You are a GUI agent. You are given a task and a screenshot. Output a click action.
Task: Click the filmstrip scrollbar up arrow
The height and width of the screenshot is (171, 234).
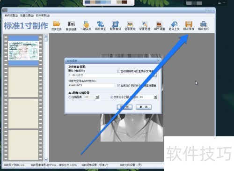(x=46, y=36)
